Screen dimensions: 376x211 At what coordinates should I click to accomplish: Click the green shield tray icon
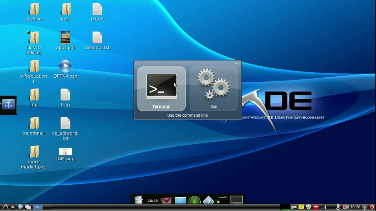[308, 207]
